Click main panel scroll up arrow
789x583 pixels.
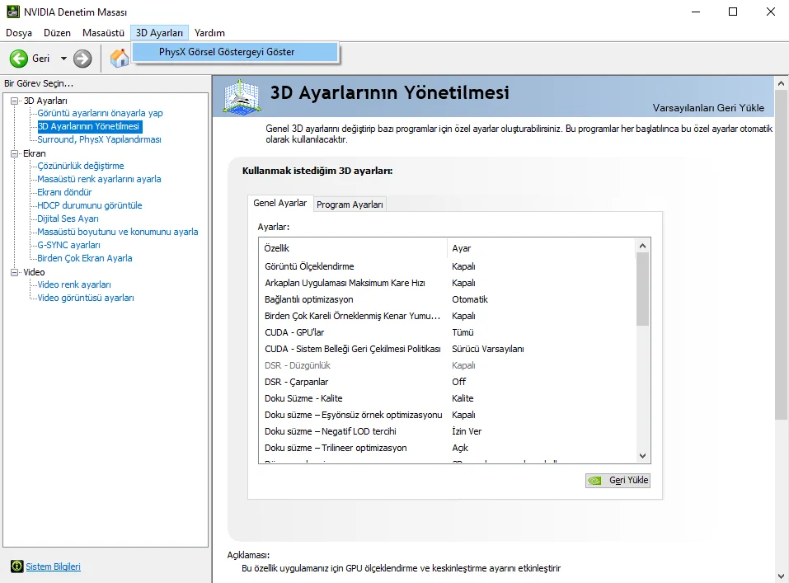(x=781, y=83)
